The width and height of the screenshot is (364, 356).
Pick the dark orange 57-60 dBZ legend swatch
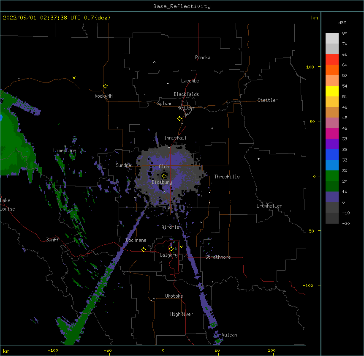[332, 70]
